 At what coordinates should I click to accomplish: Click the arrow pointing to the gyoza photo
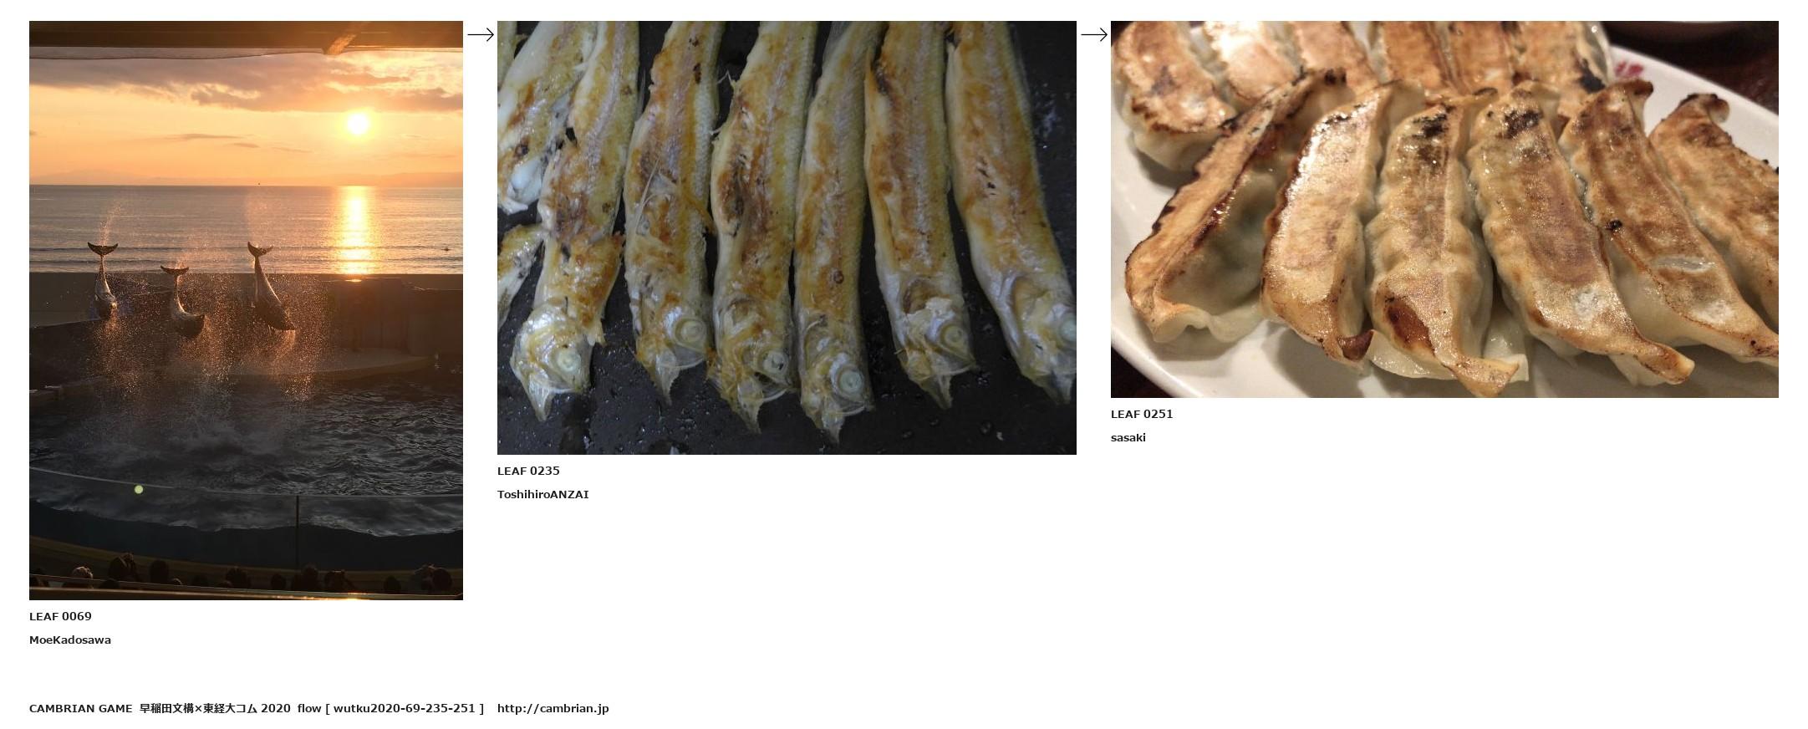click(x=1094, y=34)
